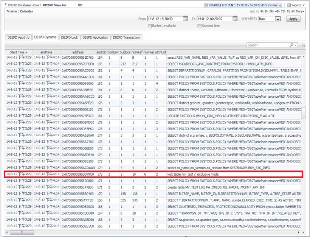The image size is (310, 237).
Task: Click the Reports icon in header
Action: 289,5
